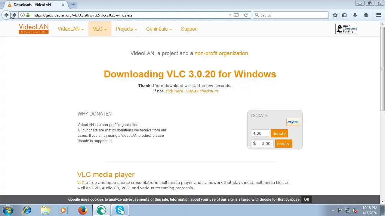This screenshot has width=385, height=216.
Task: Go to the Firefox Home page icon
Action: coord(366,15)
